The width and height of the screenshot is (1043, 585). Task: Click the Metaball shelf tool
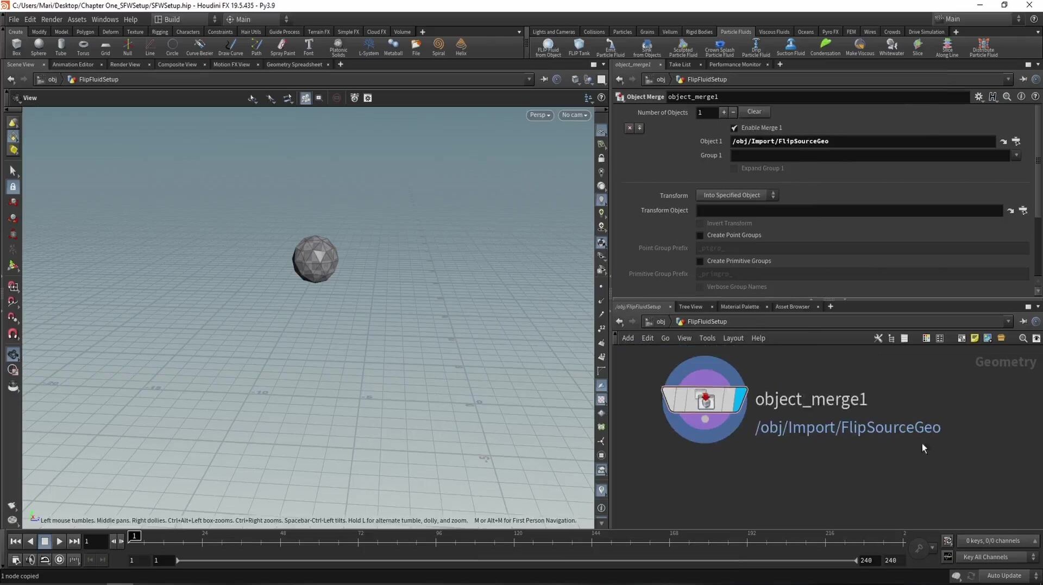393,47
